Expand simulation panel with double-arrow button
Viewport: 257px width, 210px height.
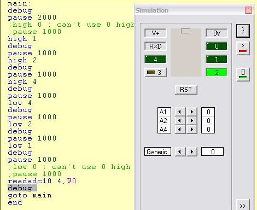click(243, 206)
